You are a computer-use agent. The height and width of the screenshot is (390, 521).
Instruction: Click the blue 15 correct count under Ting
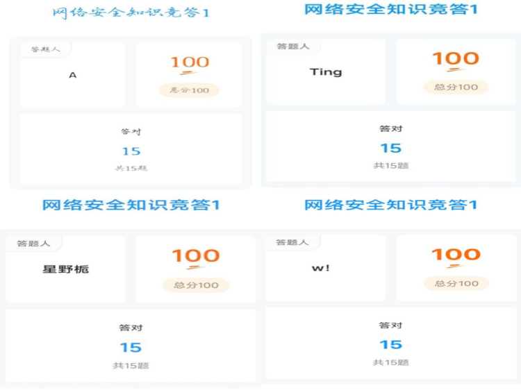tap(391, 148)
